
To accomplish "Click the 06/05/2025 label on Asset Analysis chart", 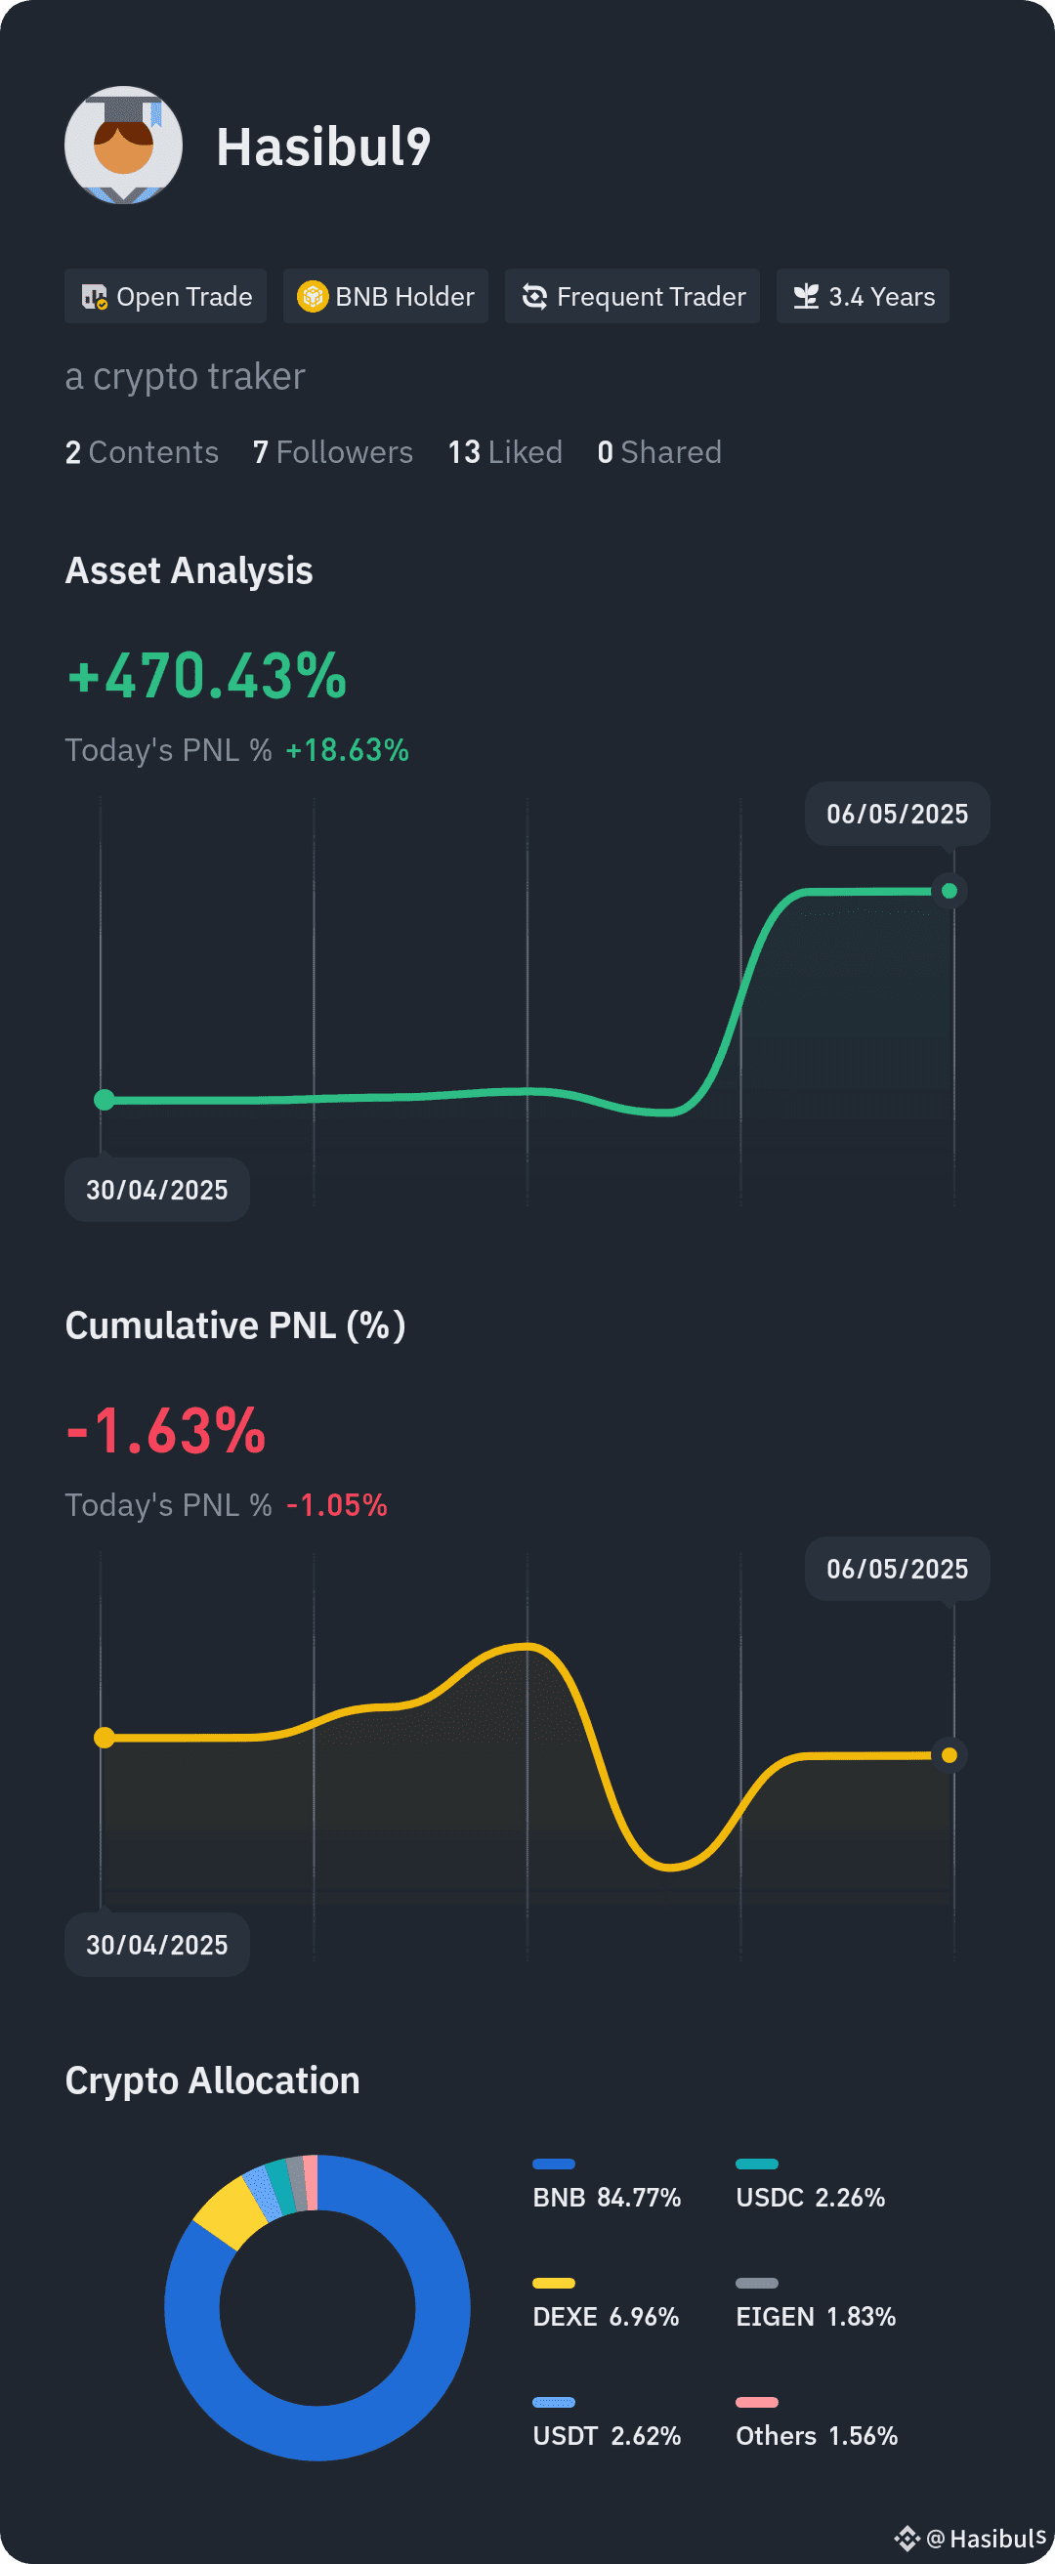I will [x=897, y=815].
